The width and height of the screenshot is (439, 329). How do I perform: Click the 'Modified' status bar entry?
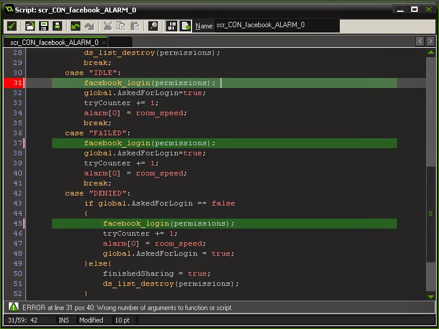pos(91,320)
